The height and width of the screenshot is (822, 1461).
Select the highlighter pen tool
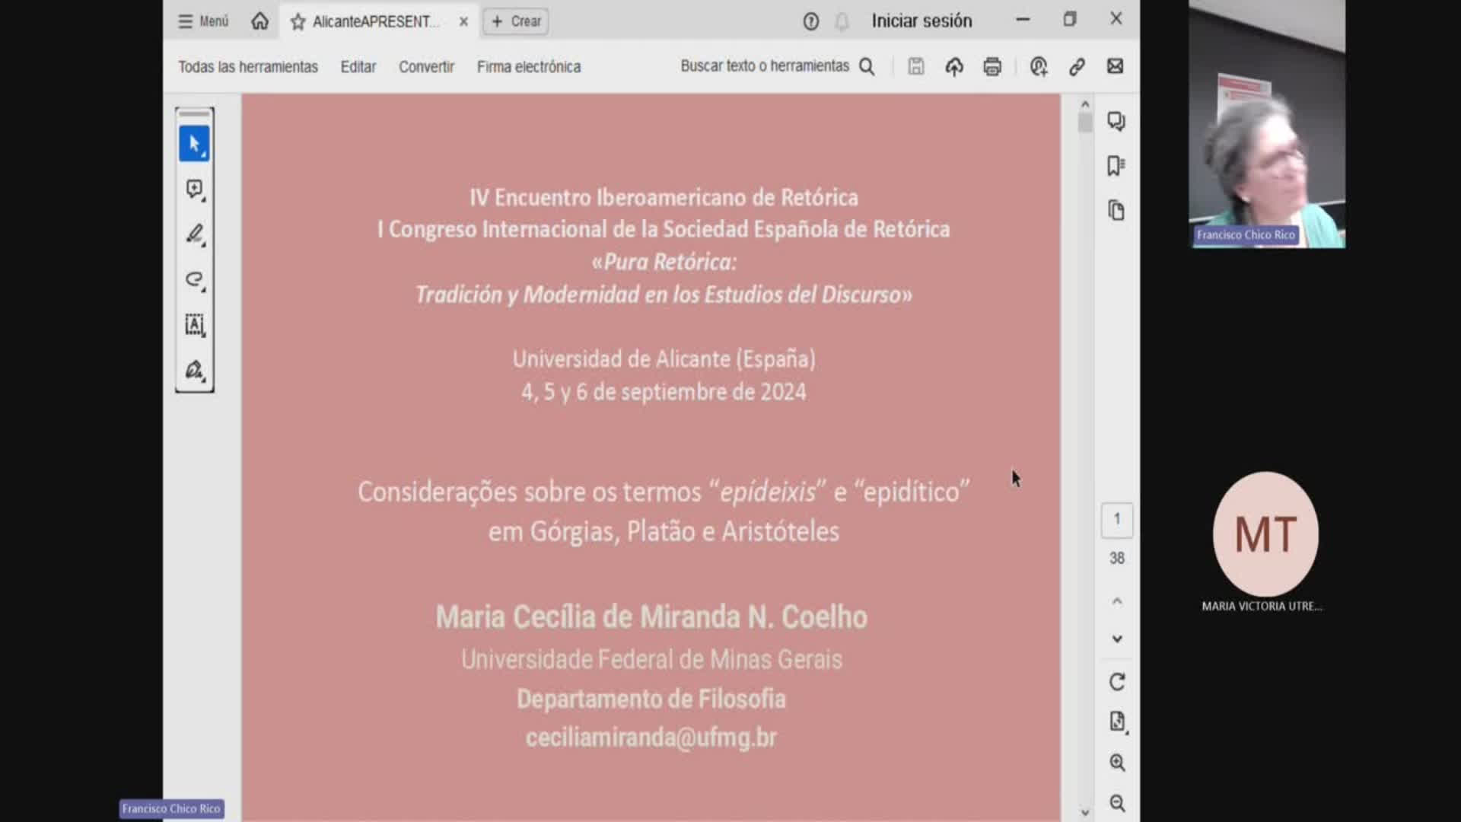(x=194, y=234)
